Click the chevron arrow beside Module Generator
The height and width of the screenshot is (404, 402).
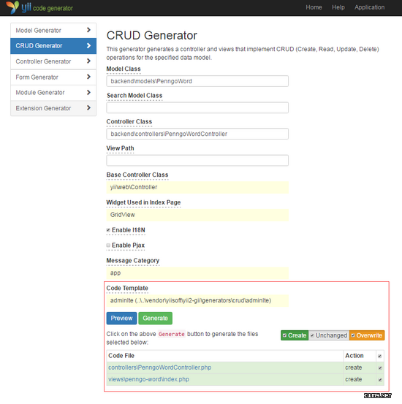(88, 92)
